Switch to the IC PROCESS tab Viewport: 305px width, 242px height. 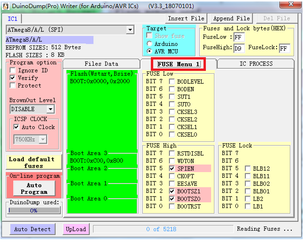[256, 64]
